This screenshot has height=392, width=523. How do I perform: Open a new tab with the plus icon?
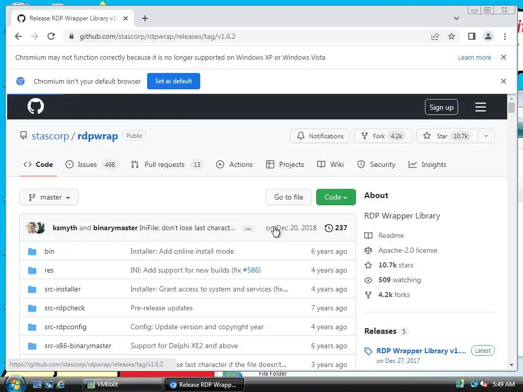click(x=145, y=18)
